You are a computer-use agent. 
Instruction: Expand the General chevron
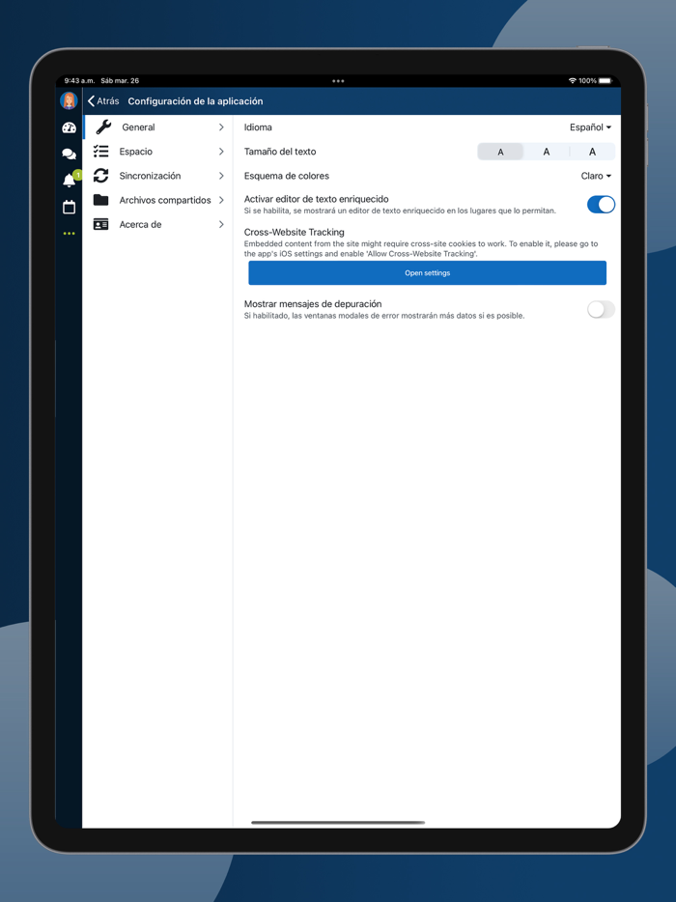221,127
